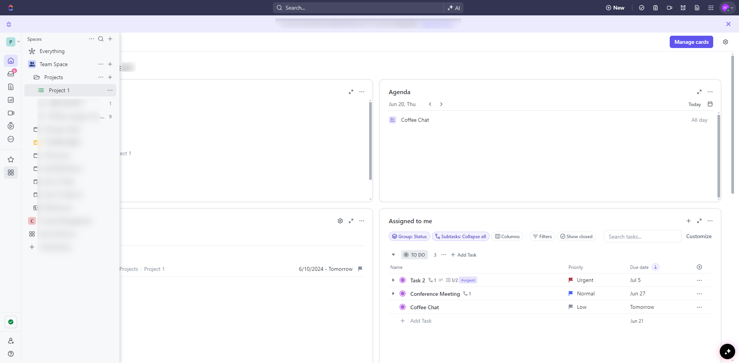Open the Dashboards chart icon in sidebar
Screen dimensions: 739x363
(11, 100)
